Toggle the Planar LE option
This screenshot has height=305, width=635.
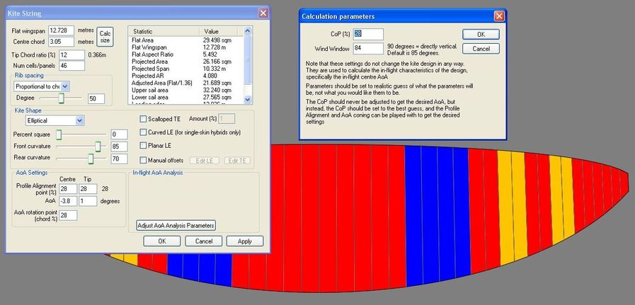click(x=144, y=146)
